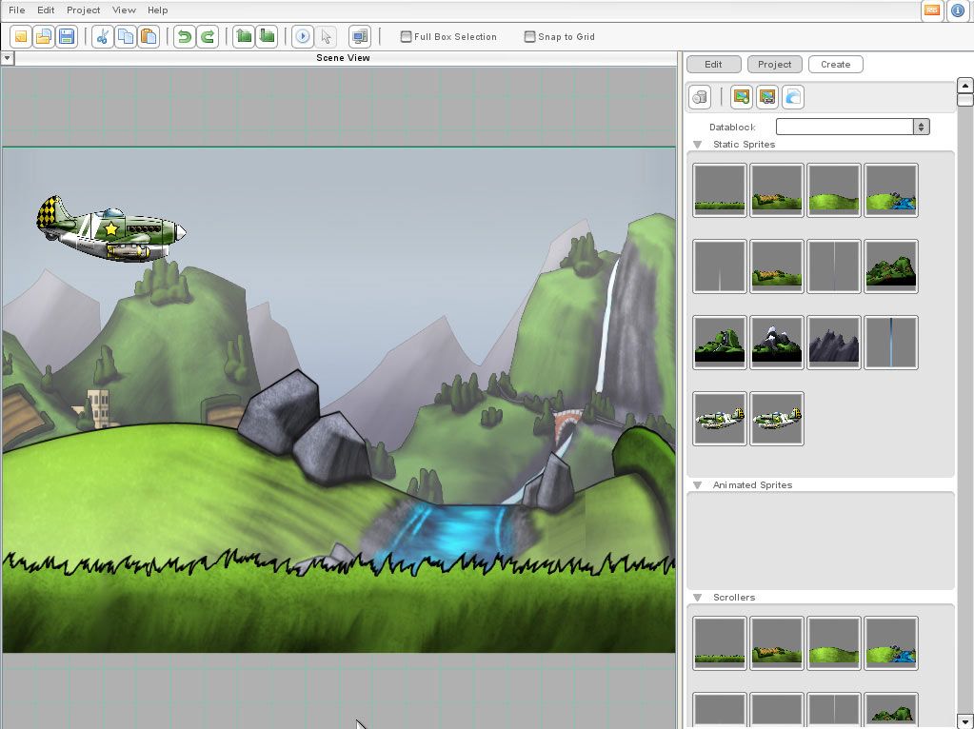The width and height of the screenshot is (974, 729).
Task: Toggle Snap to Grid checkbox
Action: (530, 37)
